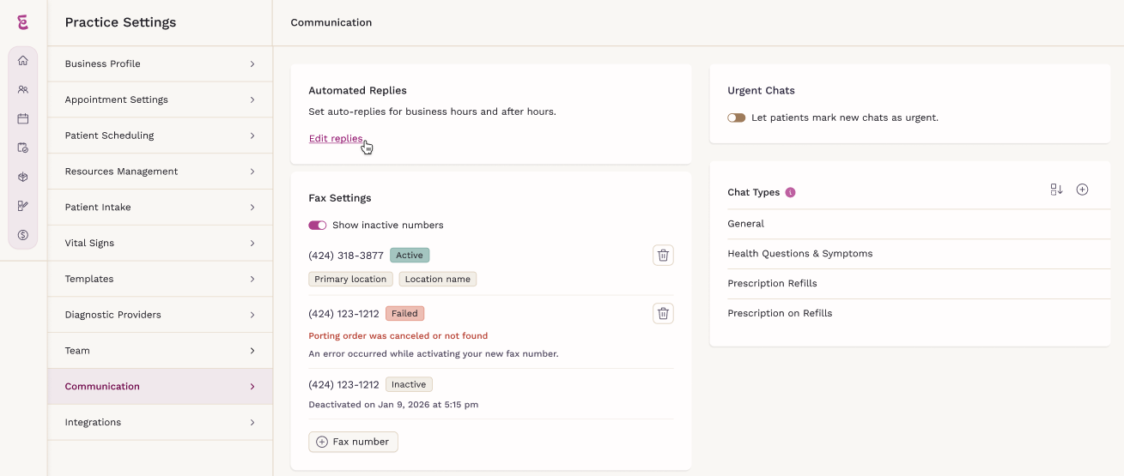Open Patient Intake settings
Viewport: 1124px width, 476px height.
[161, 208]
